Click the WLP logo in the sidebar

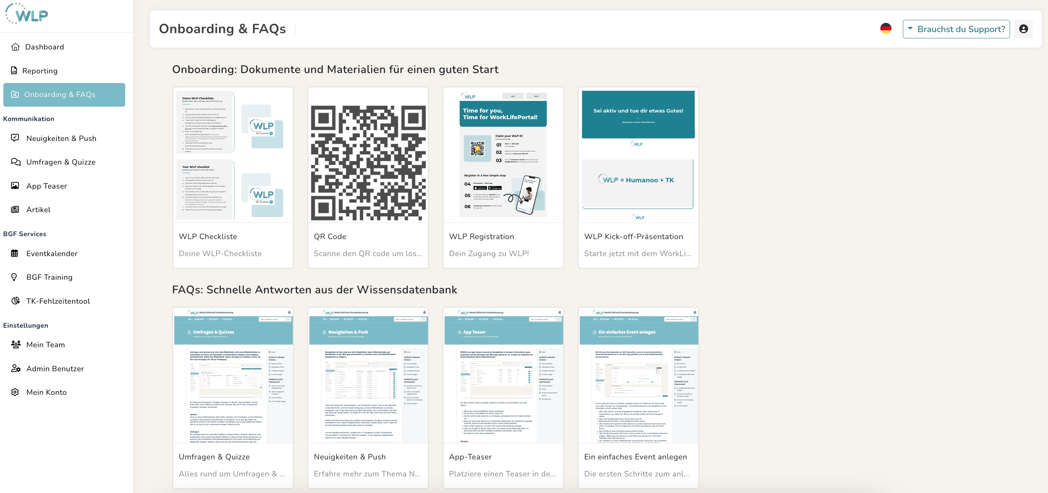click(27, 14)
